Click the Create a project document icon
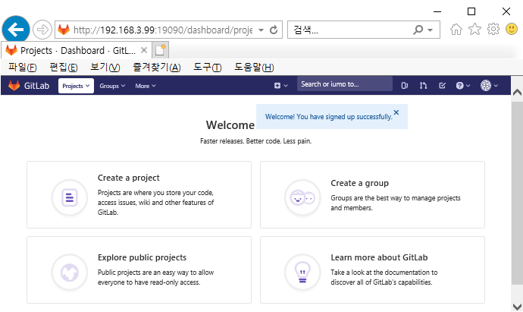The height and width of the screenshot is (312, 523). point(70,198)
